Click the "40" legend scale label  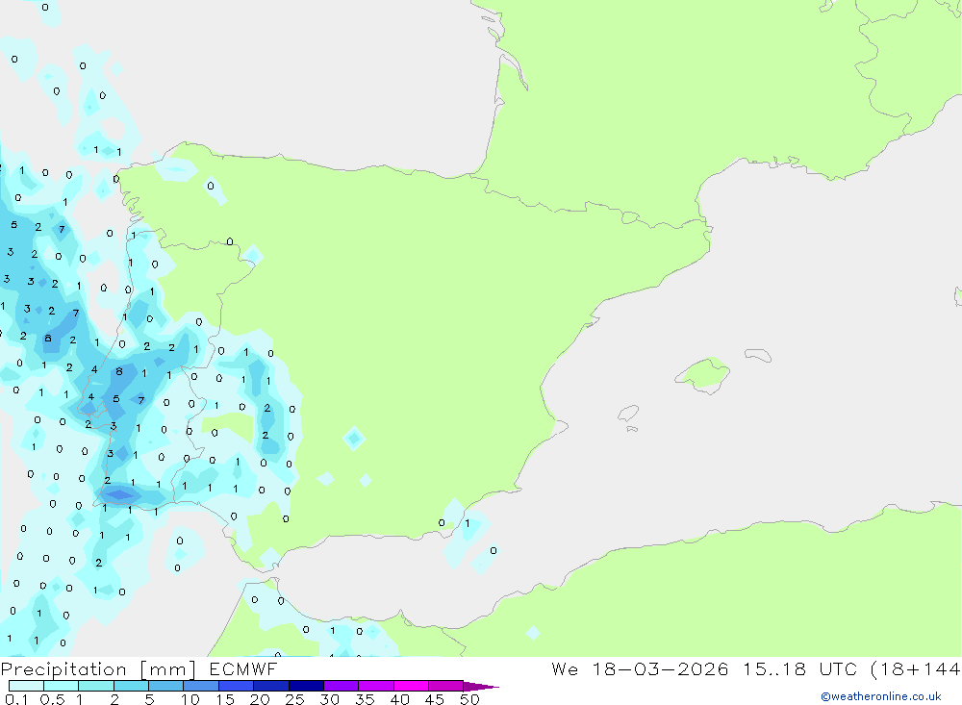click(399, 699)
